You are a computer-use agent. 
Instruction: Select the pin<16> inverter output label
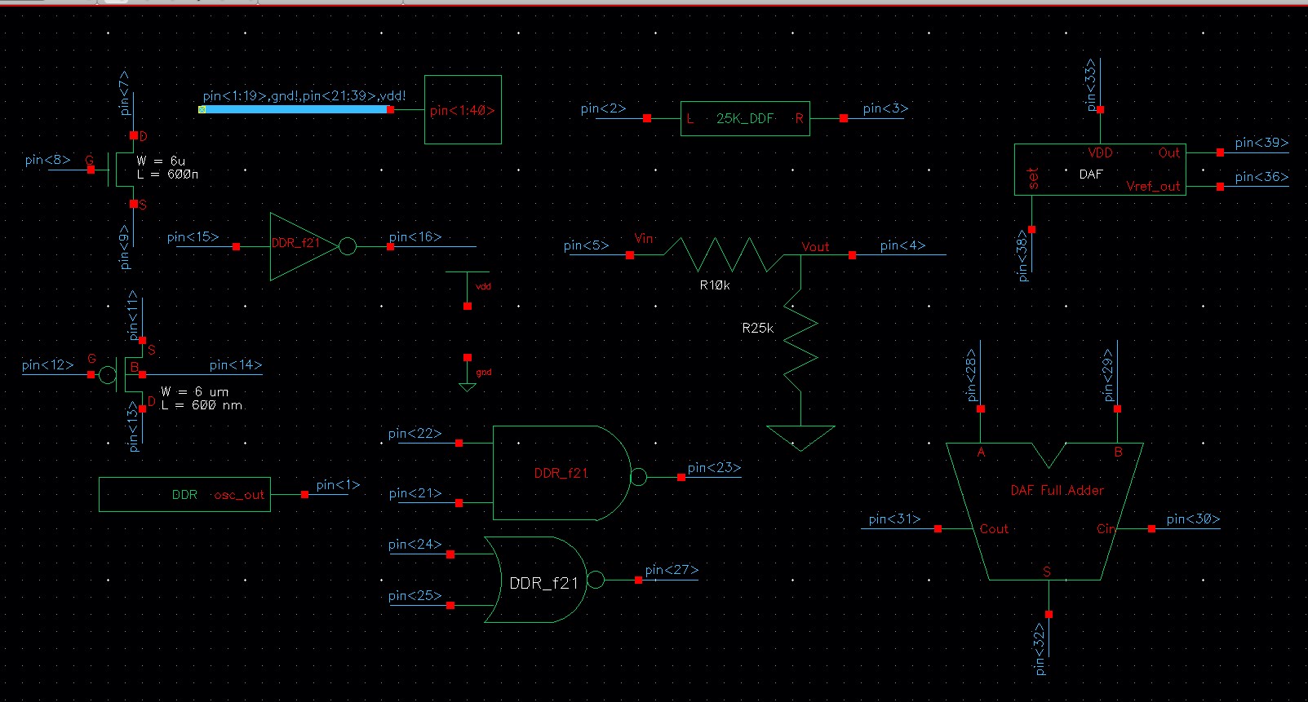415,237
